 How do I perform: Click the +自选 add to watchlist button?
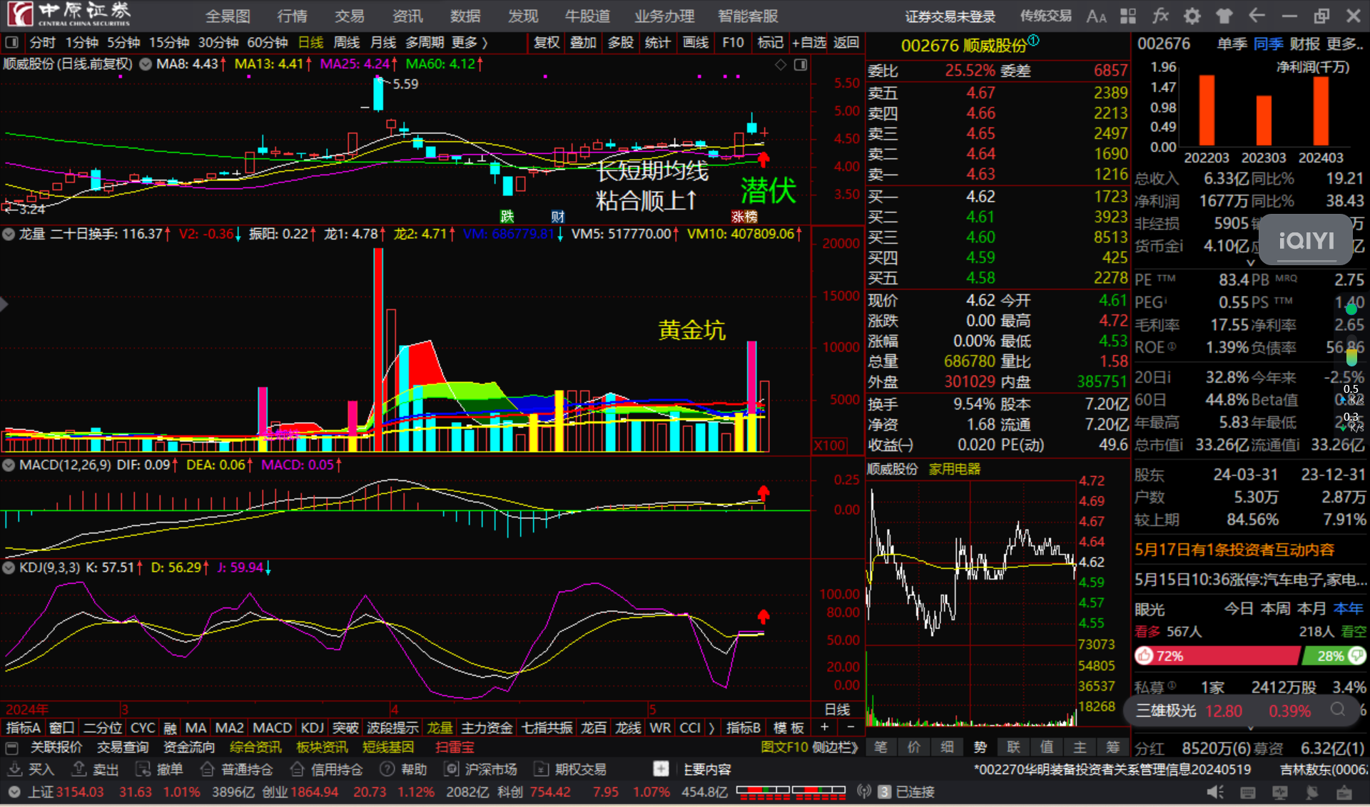(x=809, y=43)
